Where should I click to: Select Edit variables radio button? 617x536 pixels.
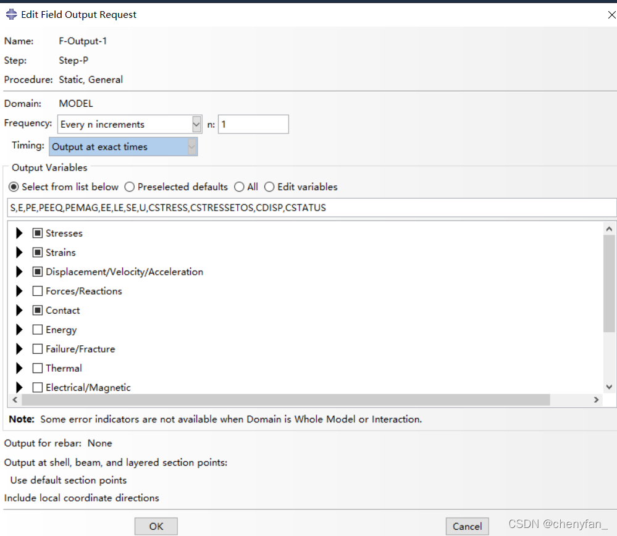(x=269, y=187)
